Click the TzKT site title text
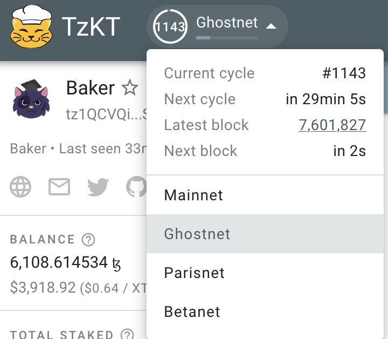The width and height of the screenshot is (388, 339). [x=91, y=26]
